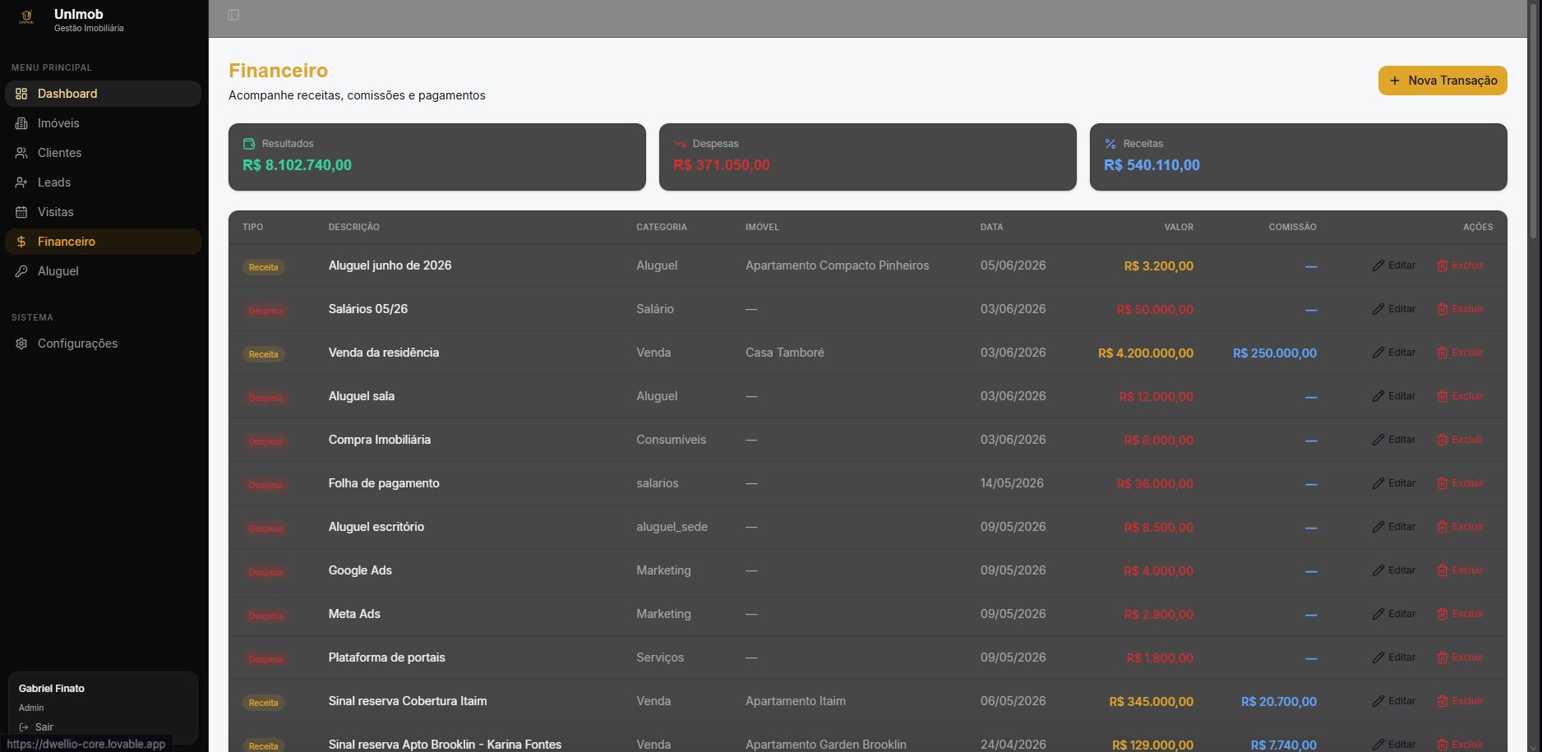The width and height of the screenshot is (1542, 752).
Task: Click the COMISSÃO column header
Action: (x=1292, y=227)
